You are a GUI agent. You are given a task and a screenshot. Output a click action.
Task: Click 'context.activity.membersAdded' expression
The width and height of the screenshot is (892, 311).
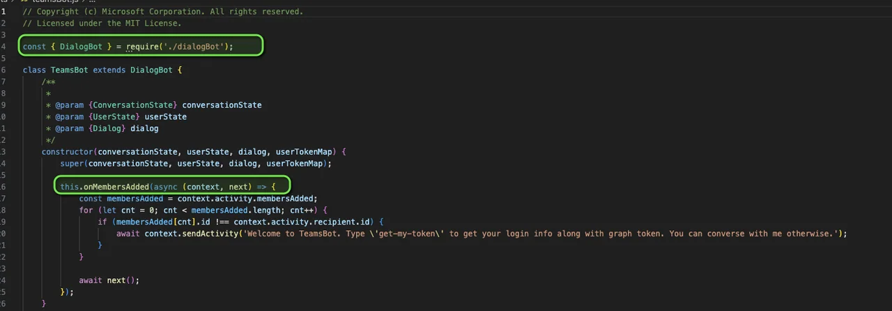click(245, 198)
